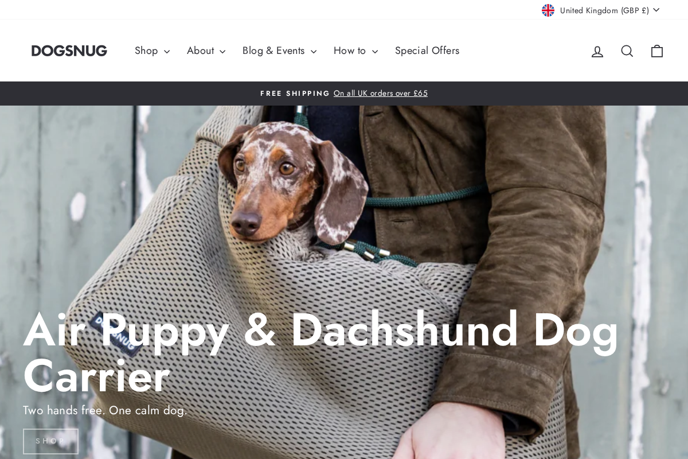Image resolution: width=688 pixels, height=459 pixels.
Task: Click the chevron beside currency selector
Action: tap(656, 10)
